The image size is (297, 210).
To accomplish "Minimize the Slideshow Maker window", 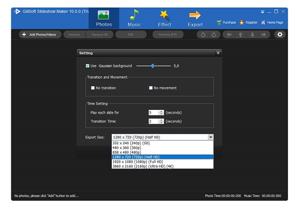I will 269,12.
